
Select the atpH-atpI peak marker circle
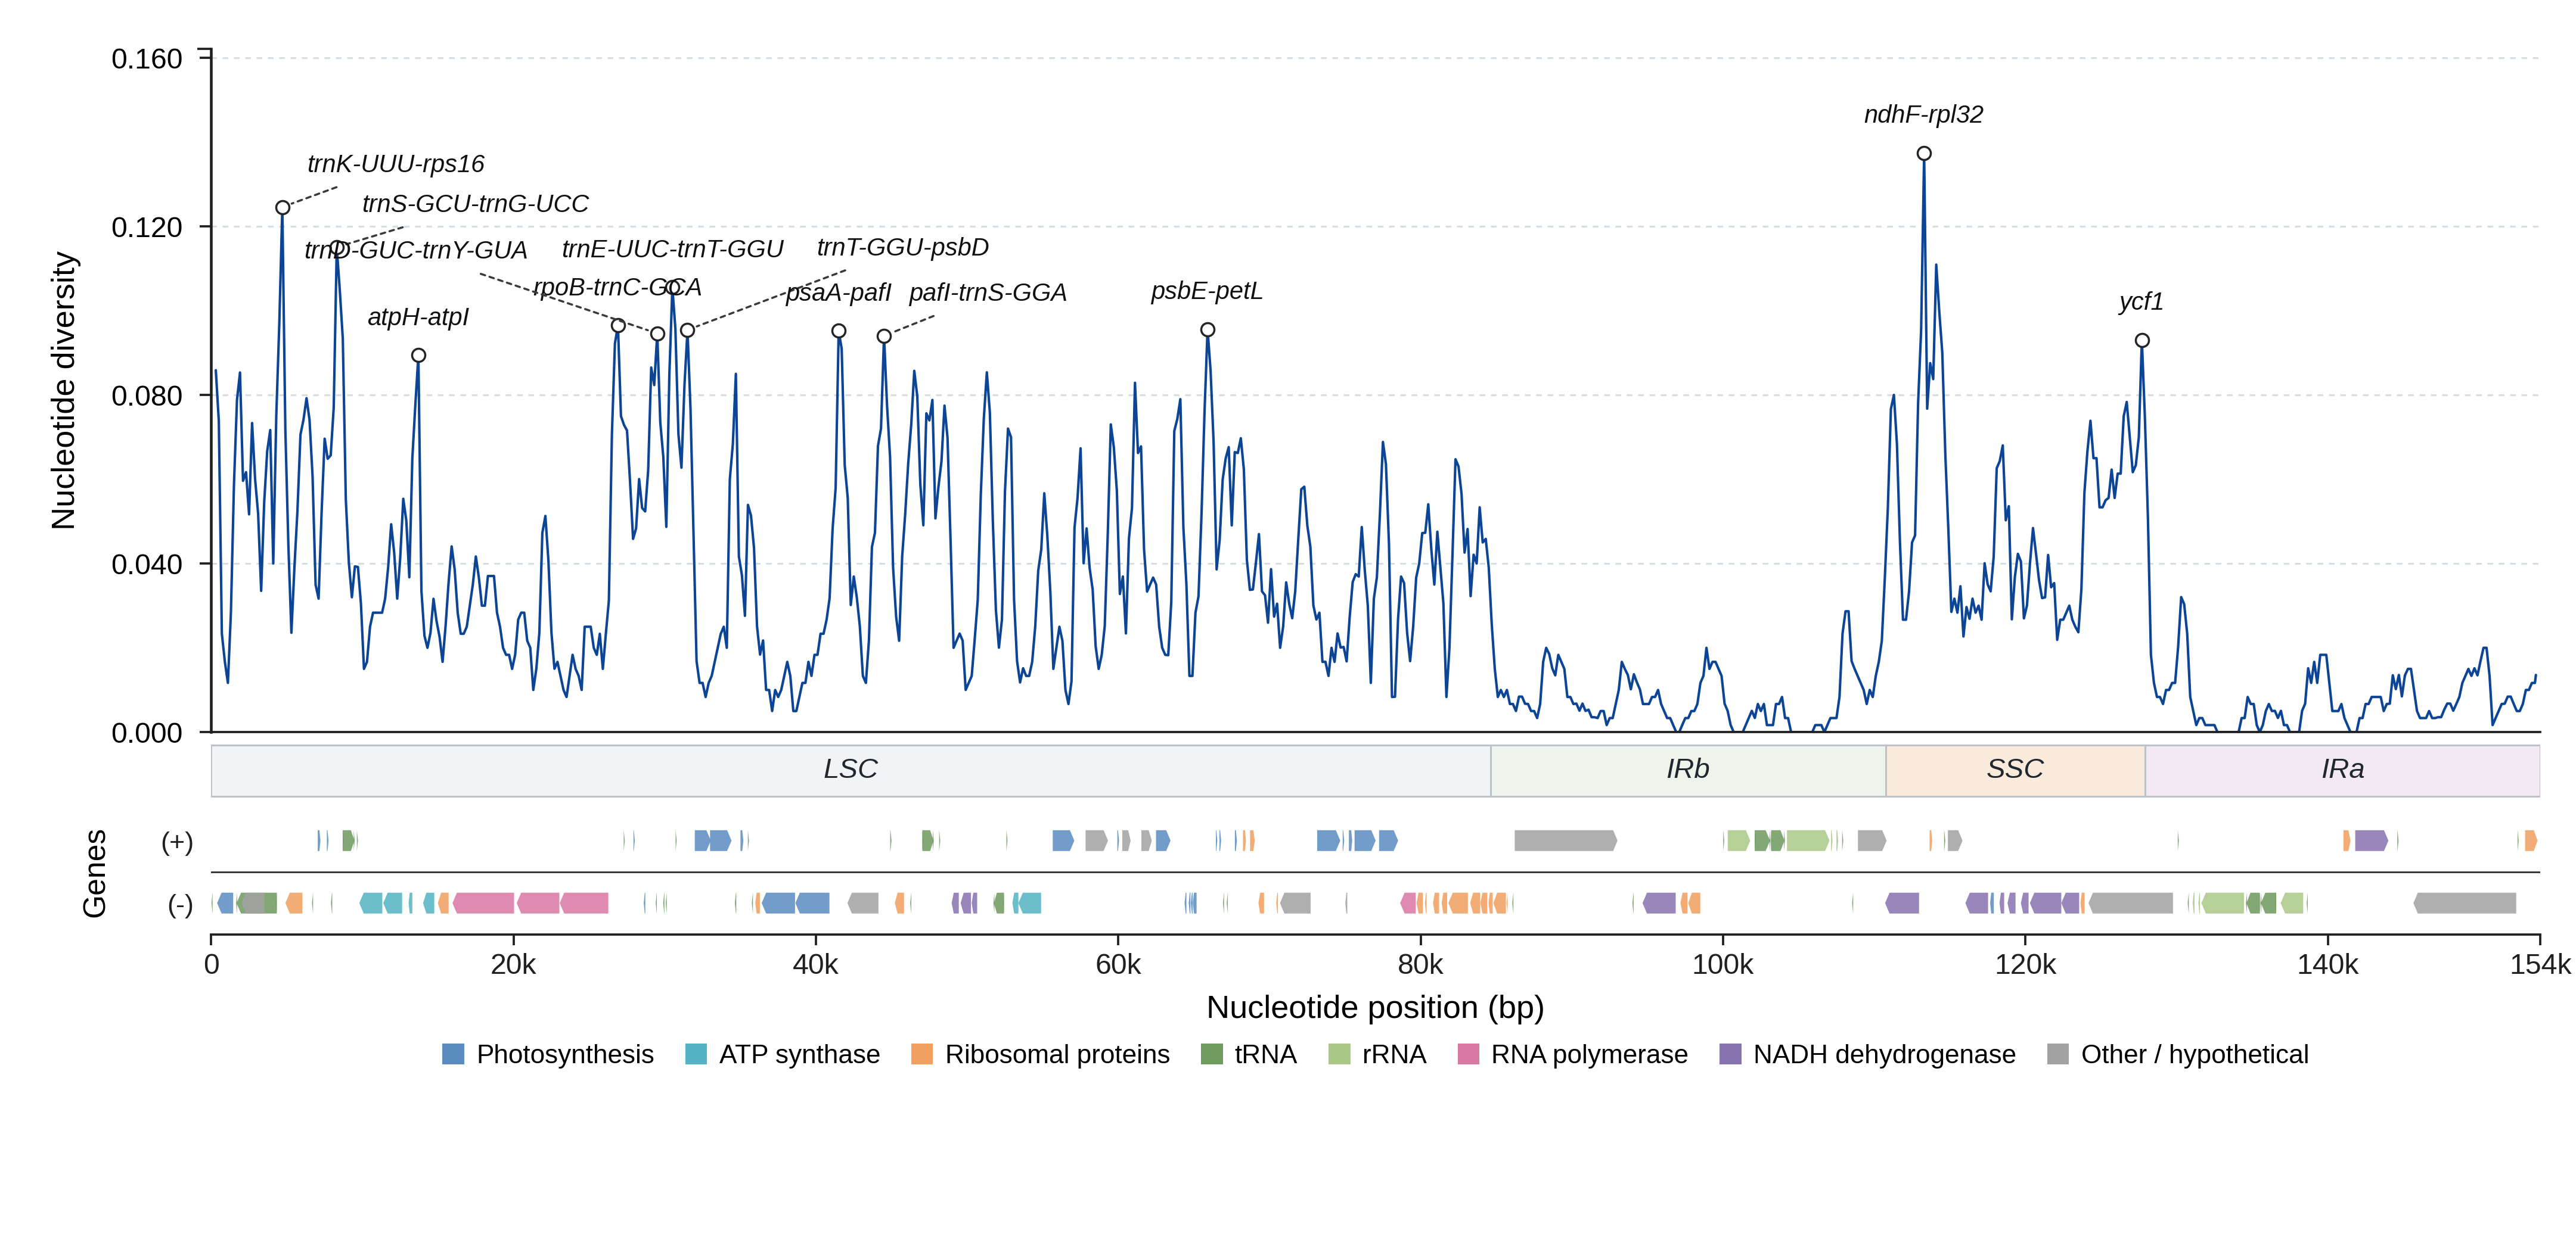click(419, 356)
